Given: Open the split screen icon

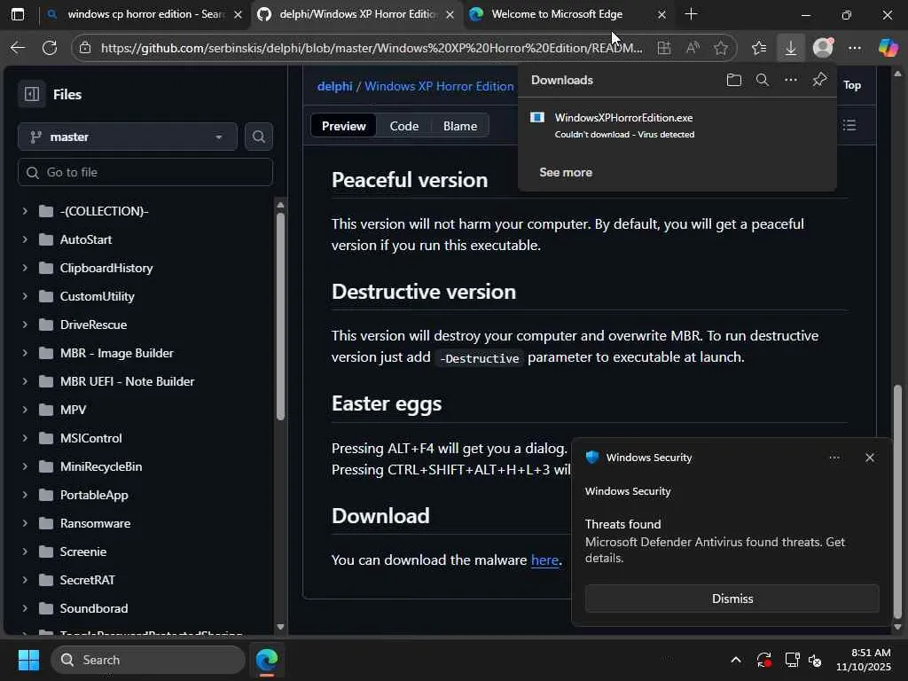Looking at the screenshot, I should click(x=664, y=48).
